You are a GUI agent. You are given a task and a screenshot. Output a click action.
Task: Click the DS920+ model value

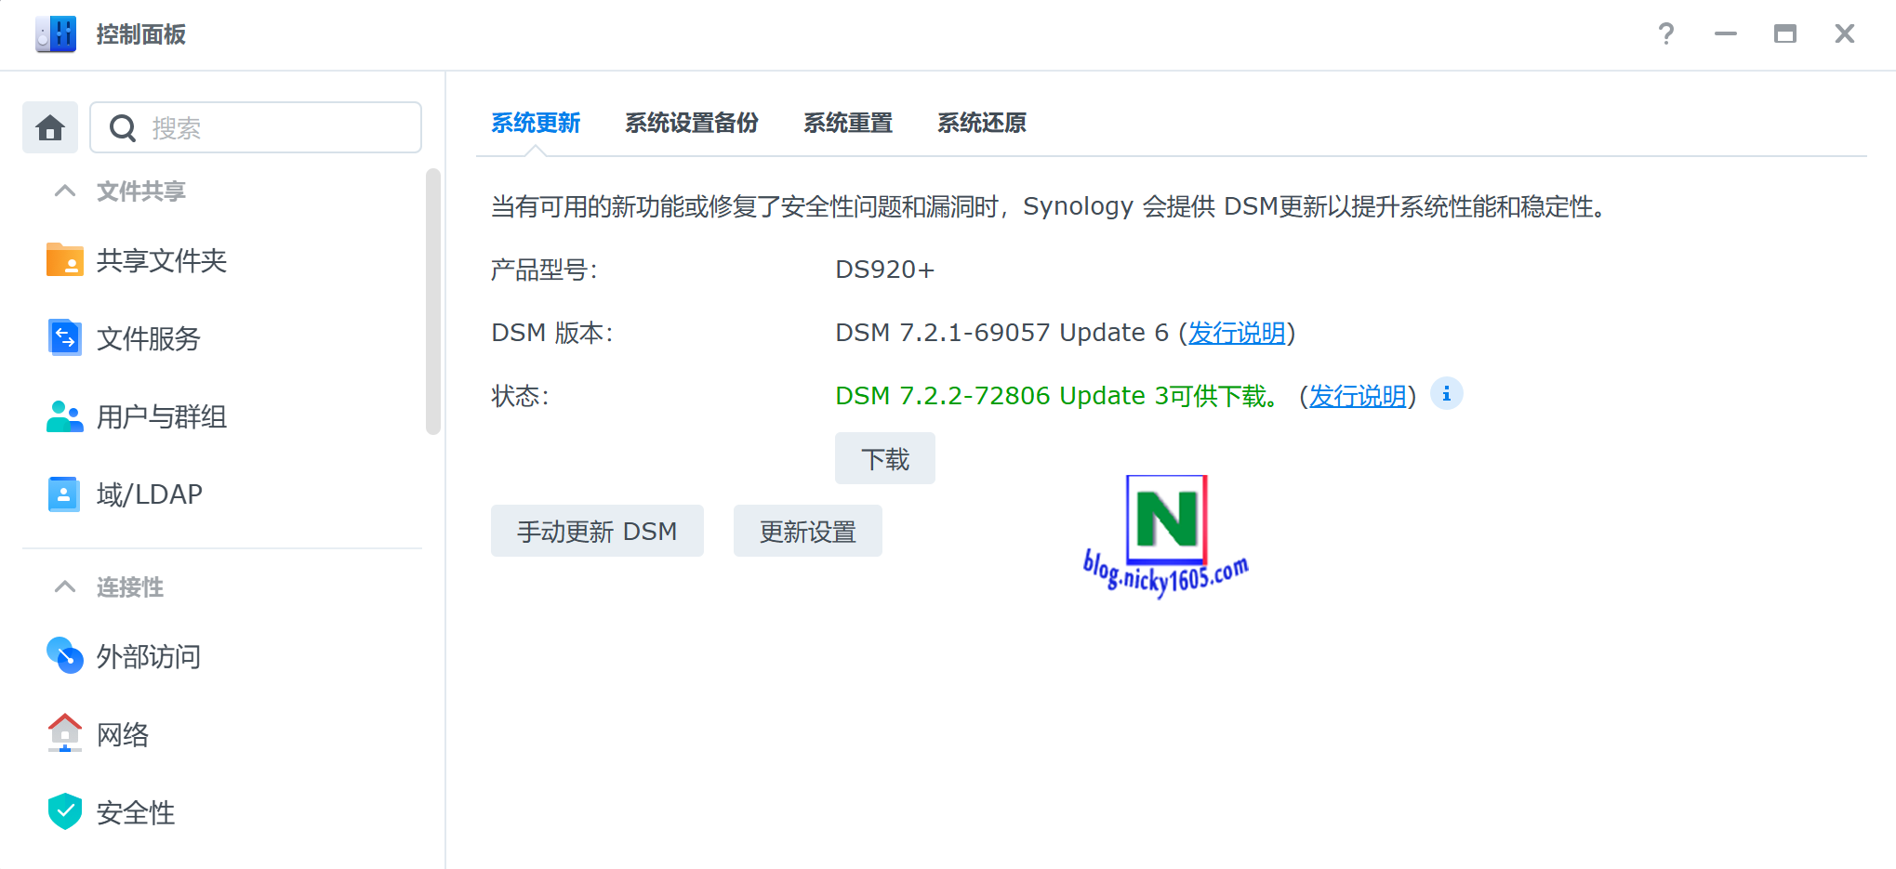(884, 270)
